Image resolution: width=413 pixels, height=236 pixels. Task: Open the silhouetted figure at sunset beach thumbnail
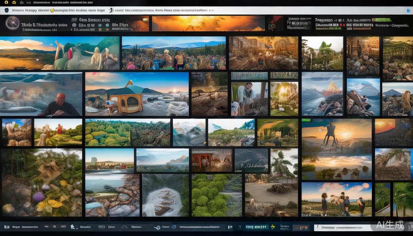(336, 135)
